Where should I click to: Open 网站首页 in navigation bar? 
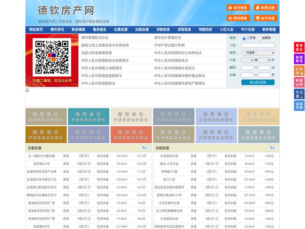[36, 30]
